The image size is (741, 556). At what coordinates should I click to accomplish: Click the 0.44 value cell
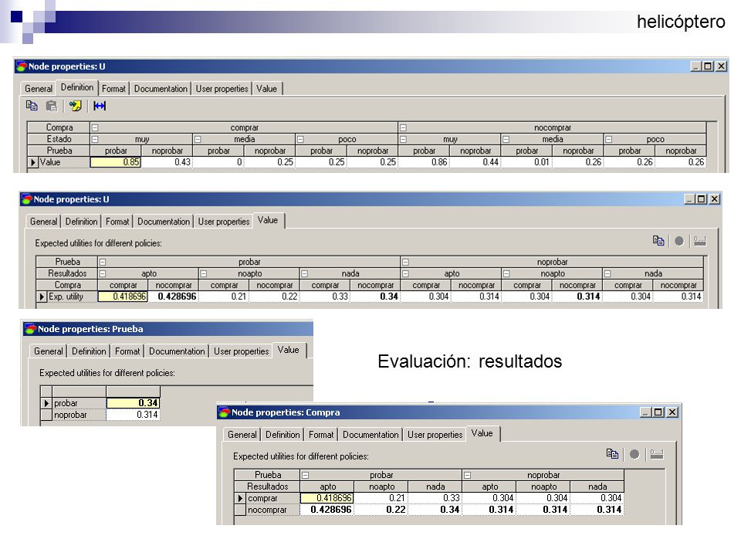[475, 162]
